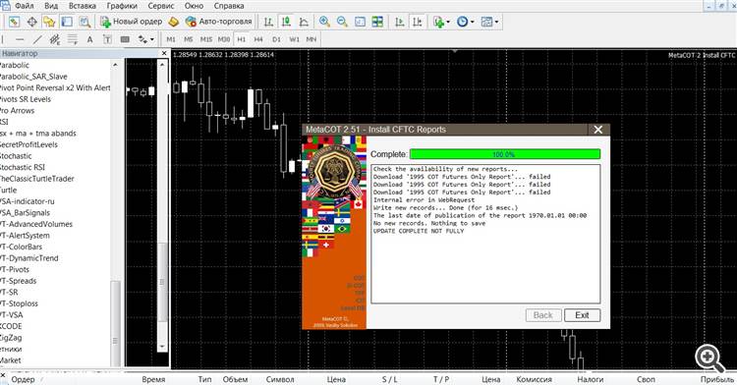The height and width of the screenshot is (385, 737).
Task: Click the Complete progress bar
Action: tap(505, 154)
